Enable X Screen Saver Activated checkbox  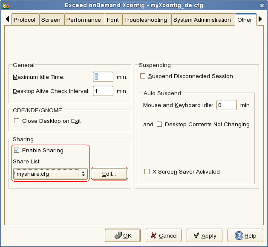coord(147,172)
